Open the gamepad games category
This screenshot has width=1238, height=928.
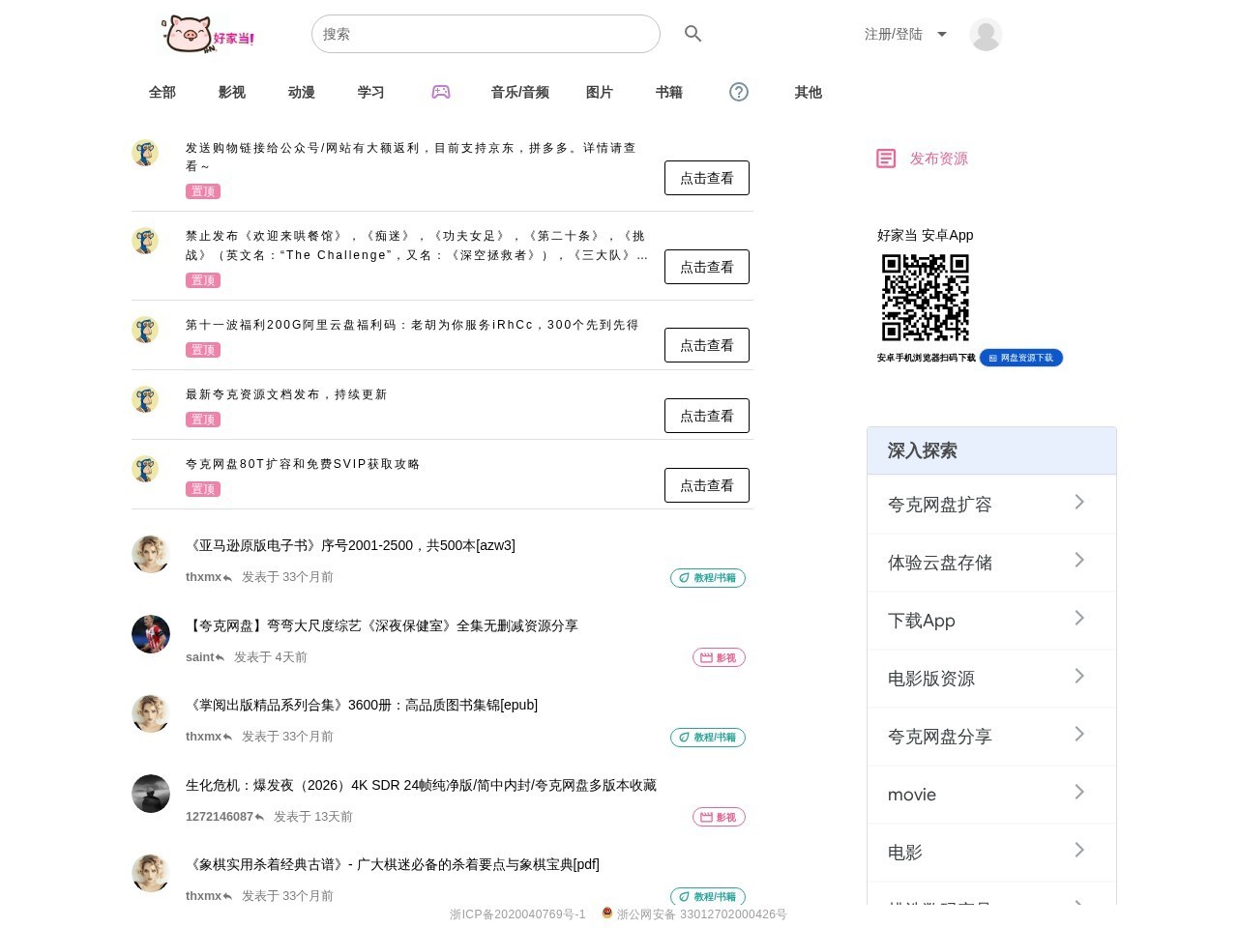coord(441,92)
